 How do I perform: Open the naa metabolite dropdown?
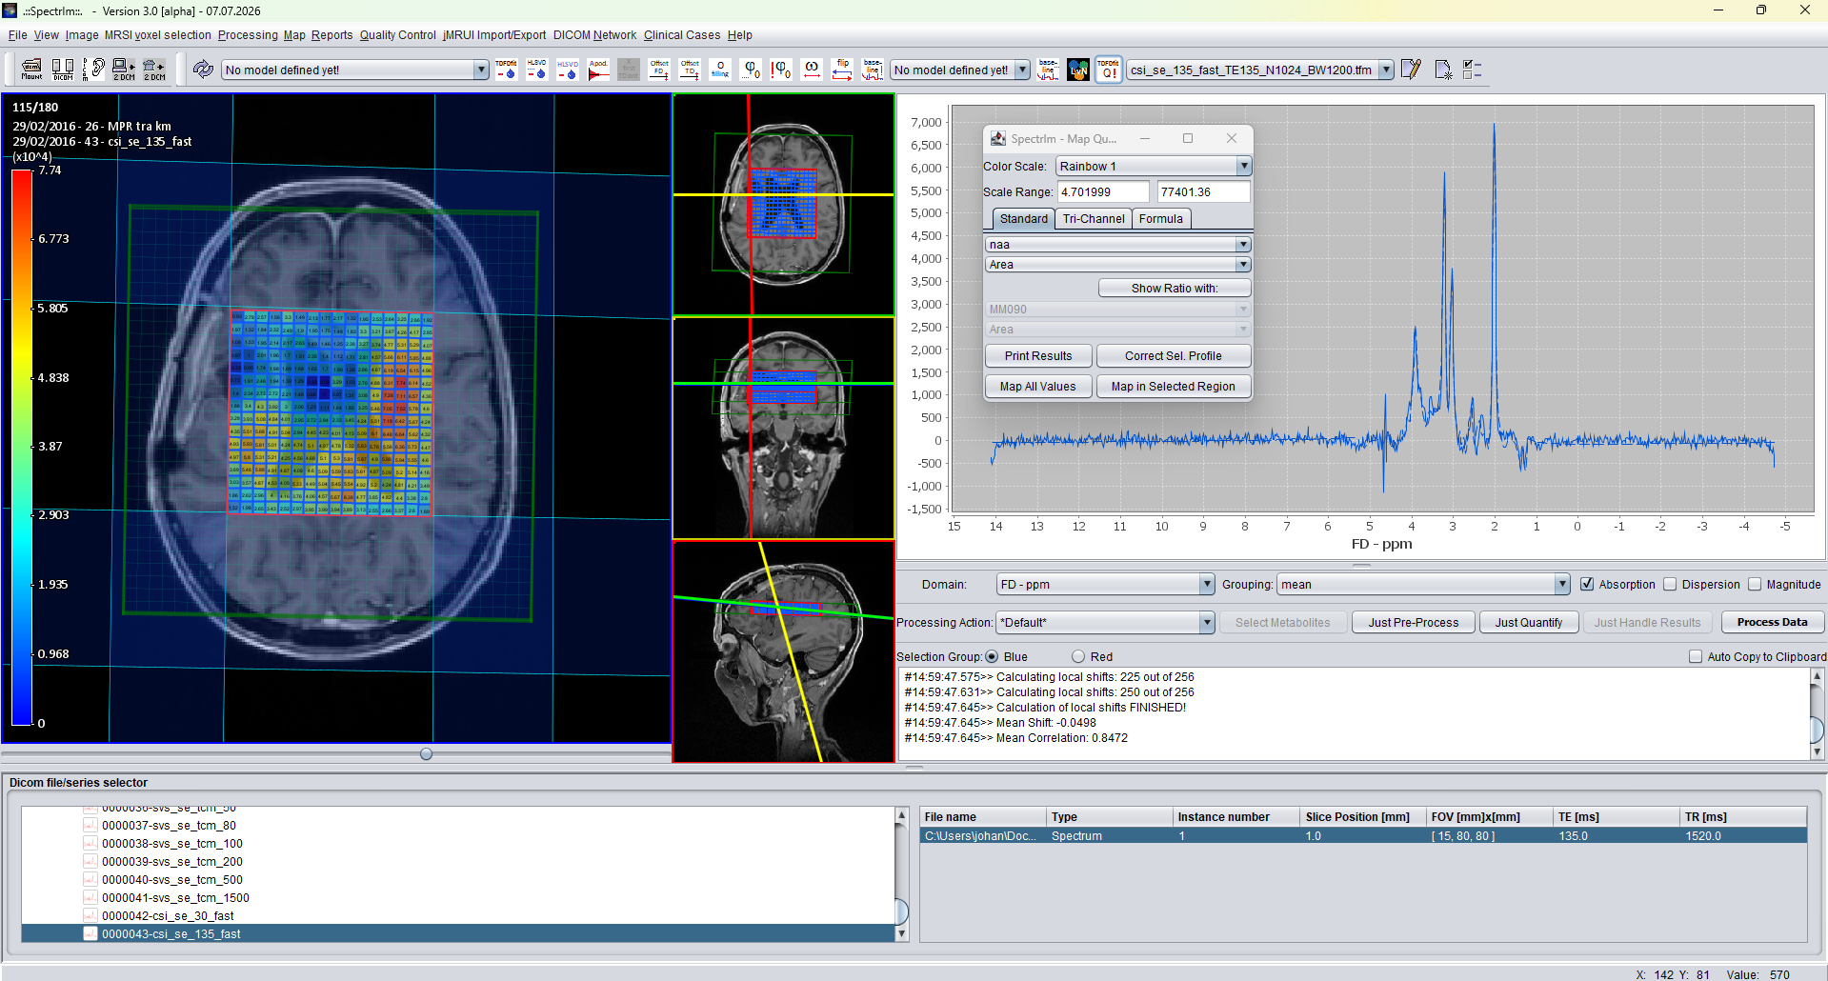[x=1117, y=245]
